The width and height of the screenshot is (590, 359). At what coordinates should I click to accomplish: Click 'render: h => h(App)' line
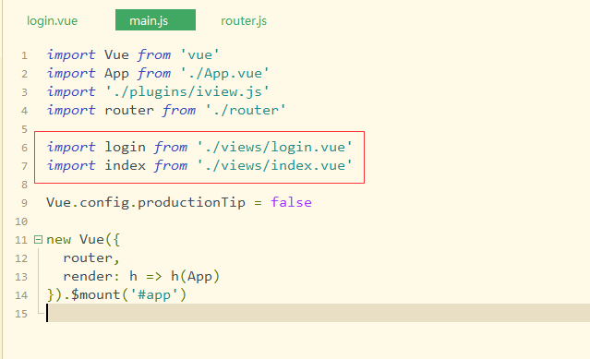[x=141, y=276]
